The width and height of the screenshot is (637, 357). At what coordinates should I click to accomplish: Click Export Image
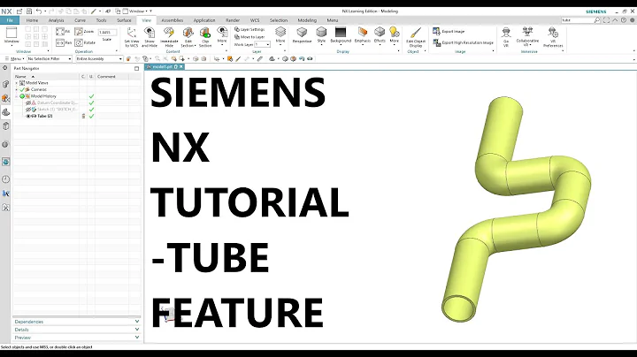tap(449, 31)
